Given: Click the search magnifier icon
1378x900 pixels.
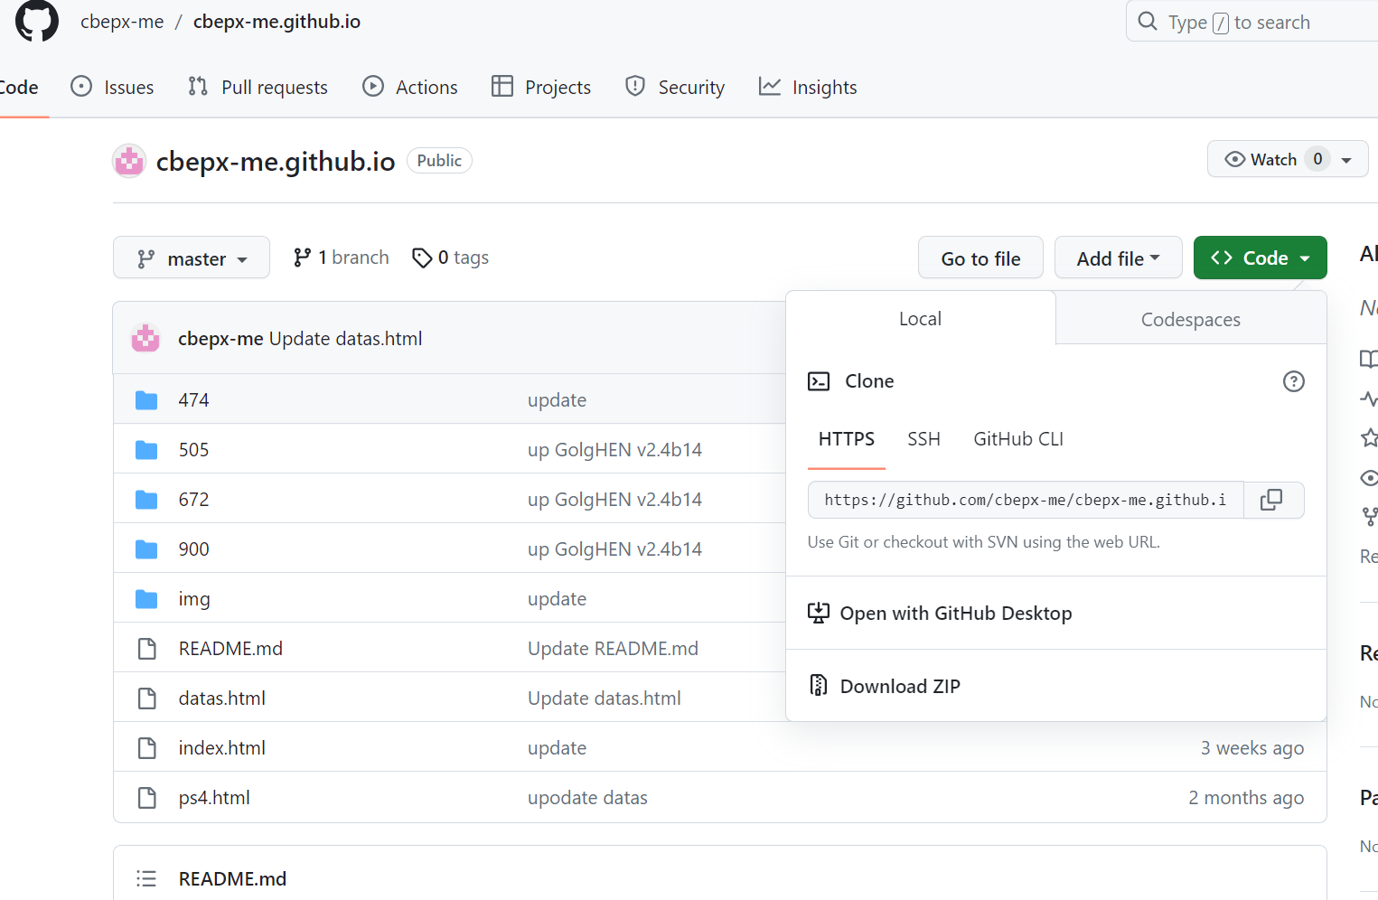Looking at the screenshot, I should pos(1148,22).
